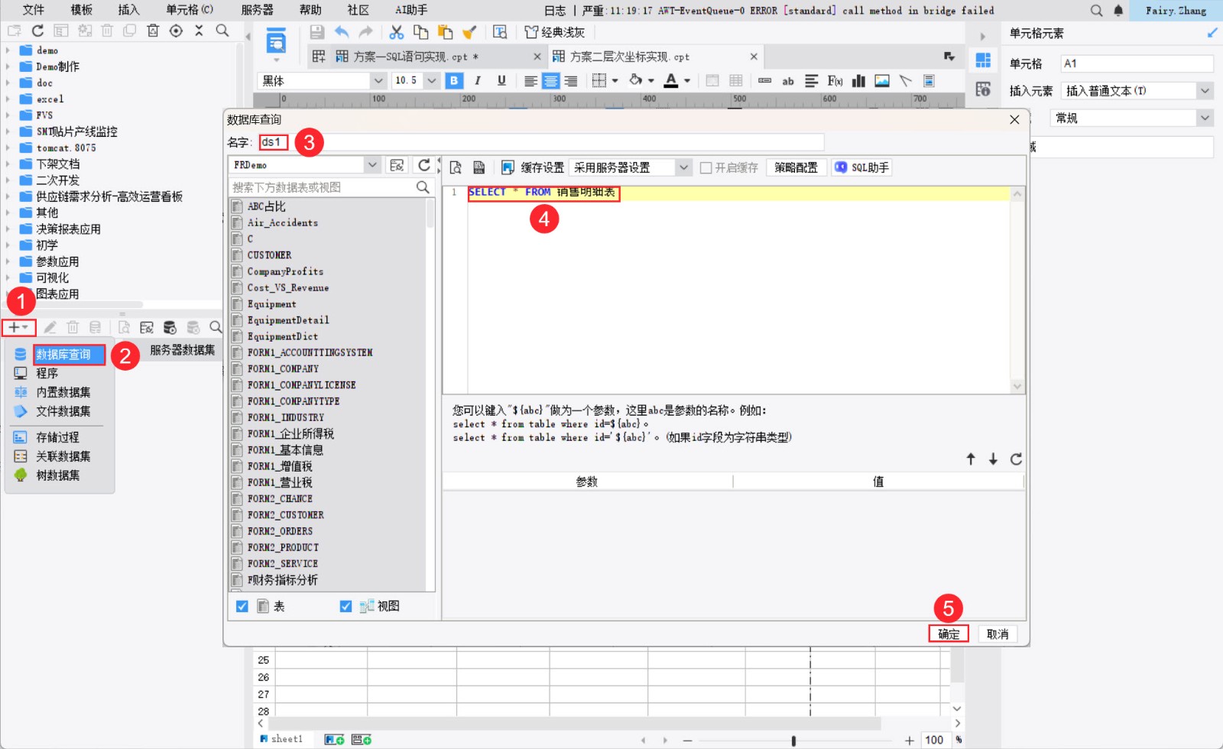Image resolution: width=1223 pixels, height=749 pixels.
Task: Expand the 决策报表应用 folder
Action: (x=8, y=229)
